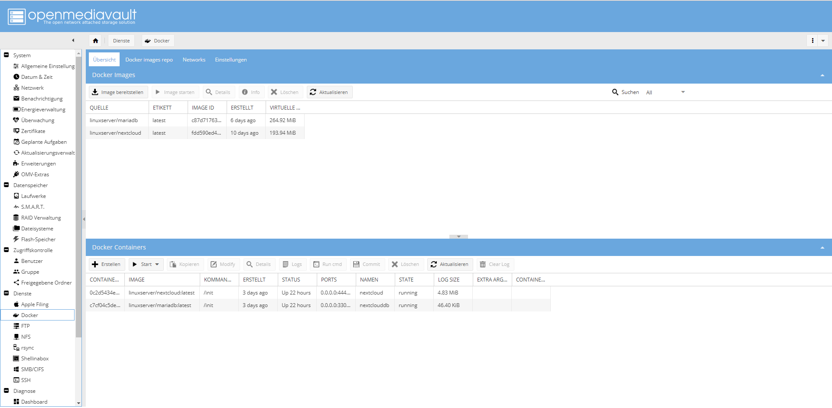Click Erstellen plus button
Image resolution: width=832 pixels, height=408 pixels.
[107, 264]
